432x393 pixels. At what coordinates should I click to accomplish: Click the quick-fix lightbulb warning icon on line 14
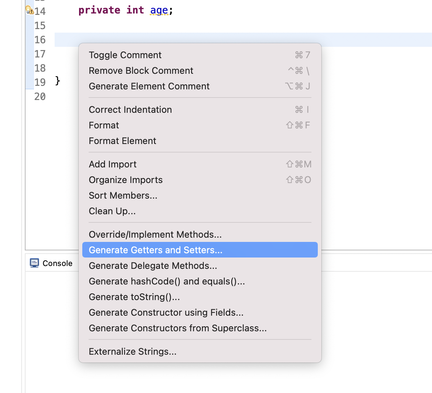(29, 10)
